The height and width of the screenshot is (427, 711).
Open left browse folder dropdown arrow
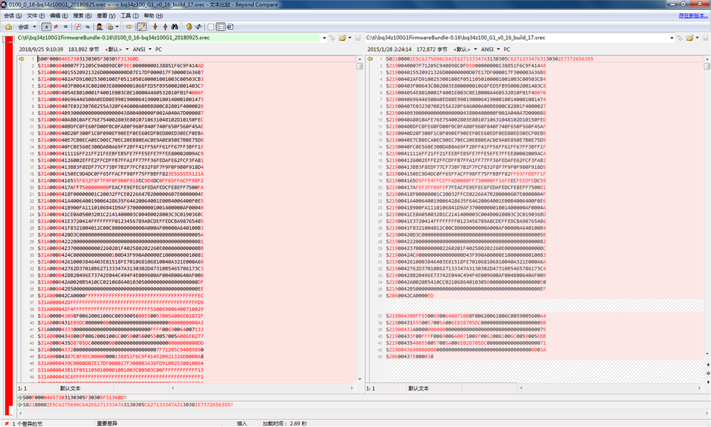[x=349, y=38]
